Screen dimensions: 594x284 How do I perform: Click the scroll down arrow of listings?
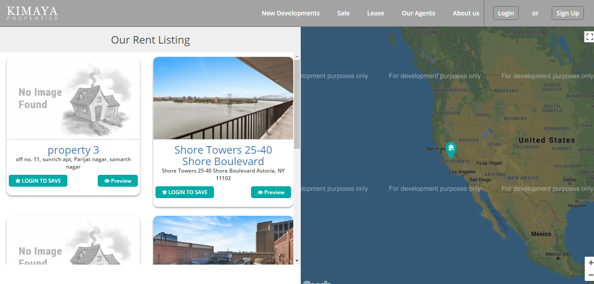[x=297, y=261]
